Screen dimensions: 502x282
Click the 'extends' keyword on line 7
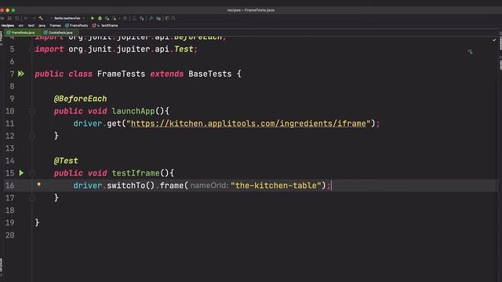click(167, 74)
